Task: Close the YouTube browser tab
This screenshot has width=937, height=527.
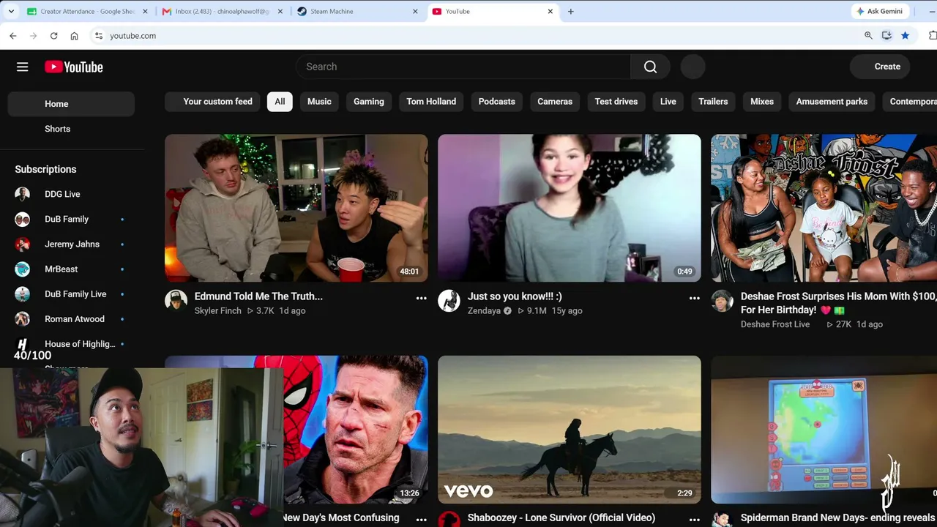Action: coord(550,12)
